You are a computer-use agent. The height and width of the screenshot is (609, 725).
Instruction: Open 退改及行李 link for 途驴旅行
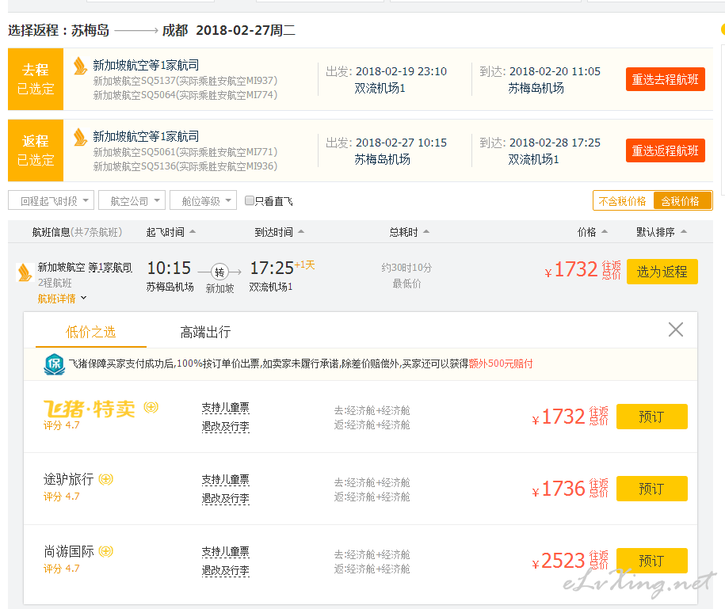coord(226,499)
